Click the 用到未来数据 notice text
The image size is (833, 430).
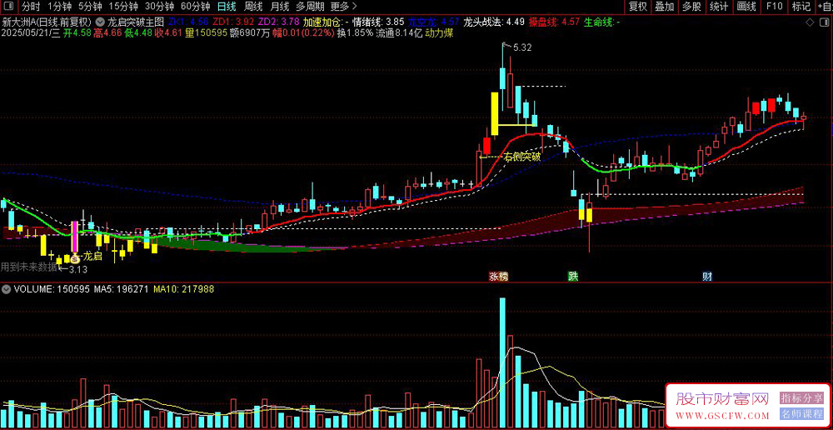(28, 267)
